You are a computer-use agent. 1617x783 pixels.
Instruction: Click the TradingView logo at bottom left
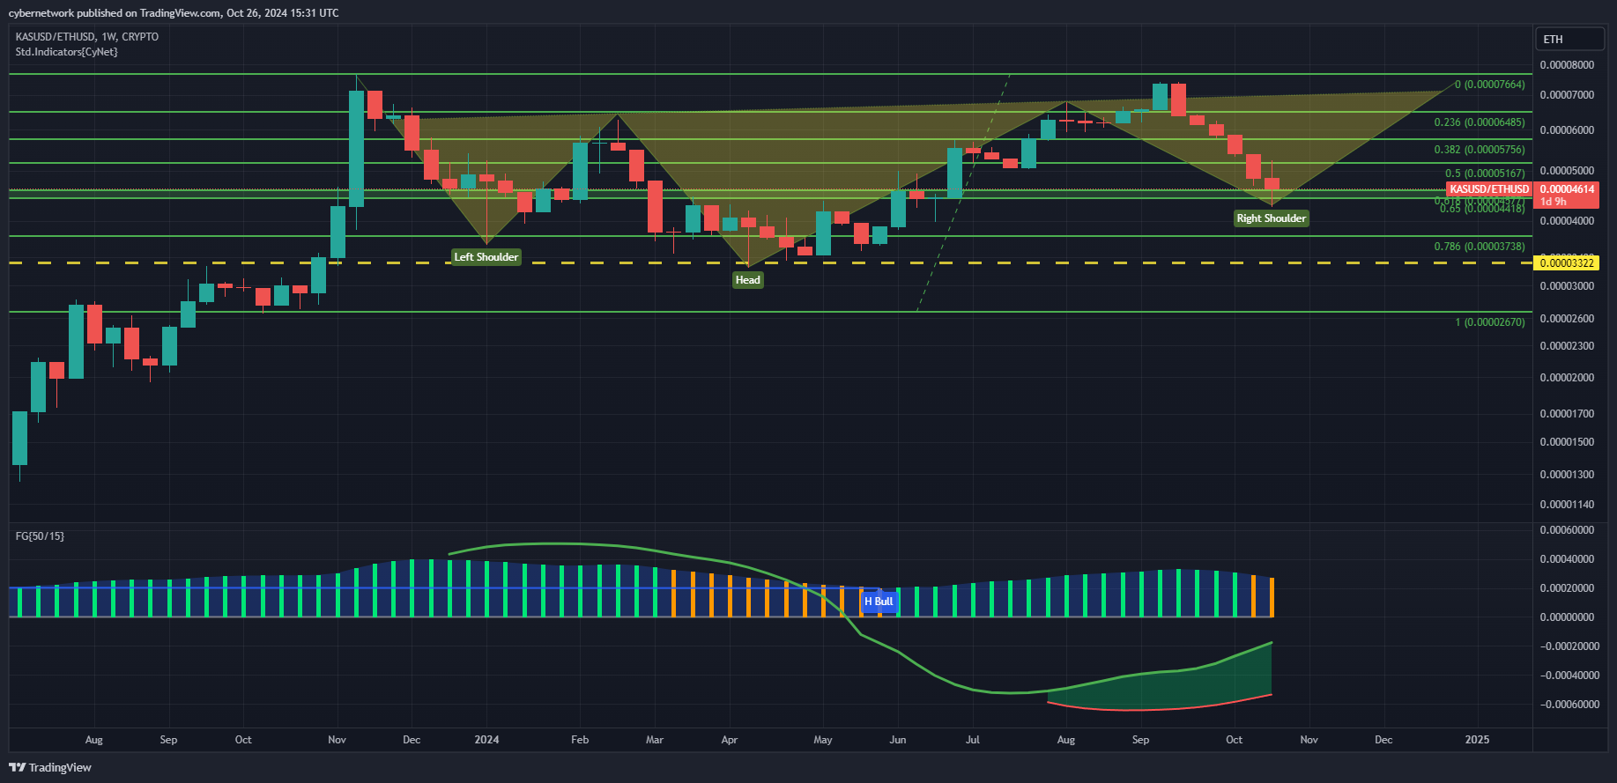(50, 767)
